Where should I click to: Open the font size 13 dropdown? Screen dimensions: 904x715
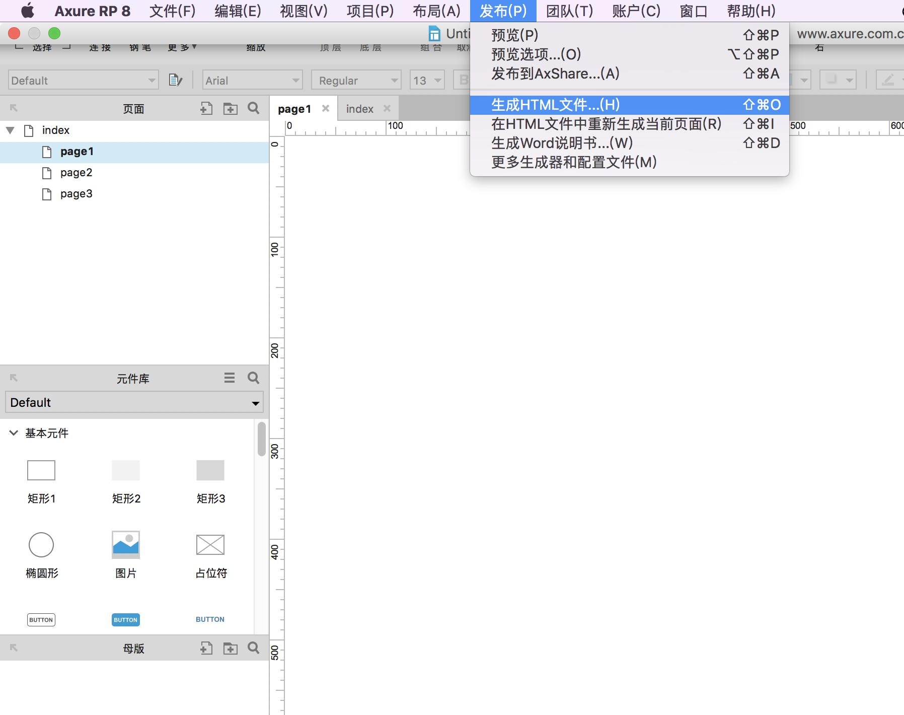click(427, 80)
